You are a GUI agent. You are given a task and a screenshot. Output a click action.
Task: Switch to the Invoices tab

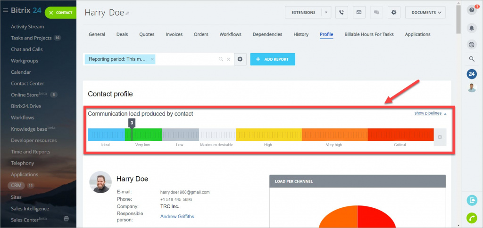click(174, 34)
